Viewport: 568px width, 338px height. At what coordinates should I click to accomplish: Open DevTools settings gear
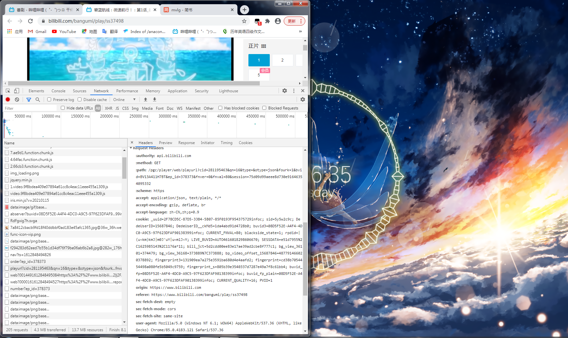[x=285, y=91]
